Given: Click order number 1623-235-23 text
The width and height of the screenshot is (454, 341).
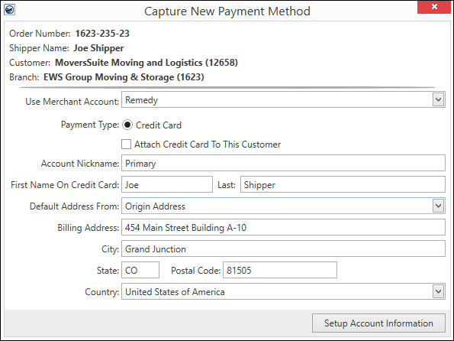Looking at the screenshot, I should coord(102,34).
